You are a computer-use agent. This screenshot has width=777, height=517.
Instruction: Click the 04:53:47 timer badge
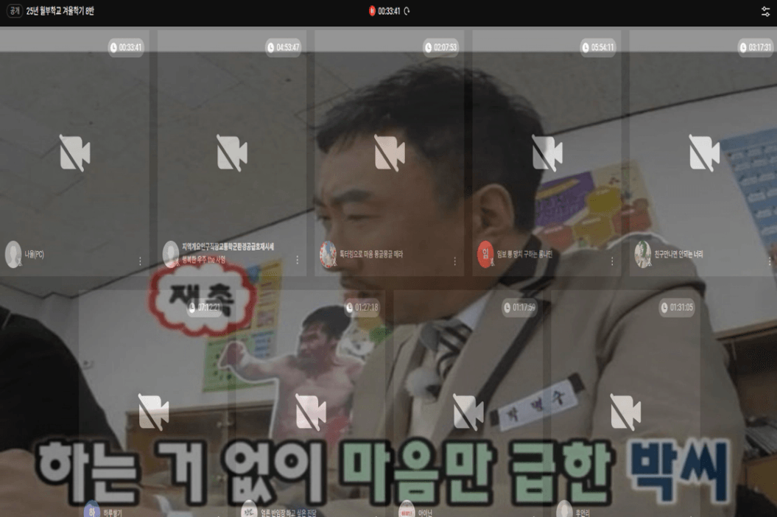pos(283,48)
